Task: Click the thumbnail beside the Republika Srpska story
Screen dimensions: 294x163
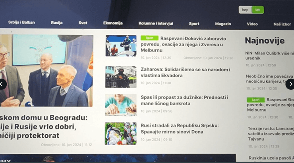Action: (121, 133)
